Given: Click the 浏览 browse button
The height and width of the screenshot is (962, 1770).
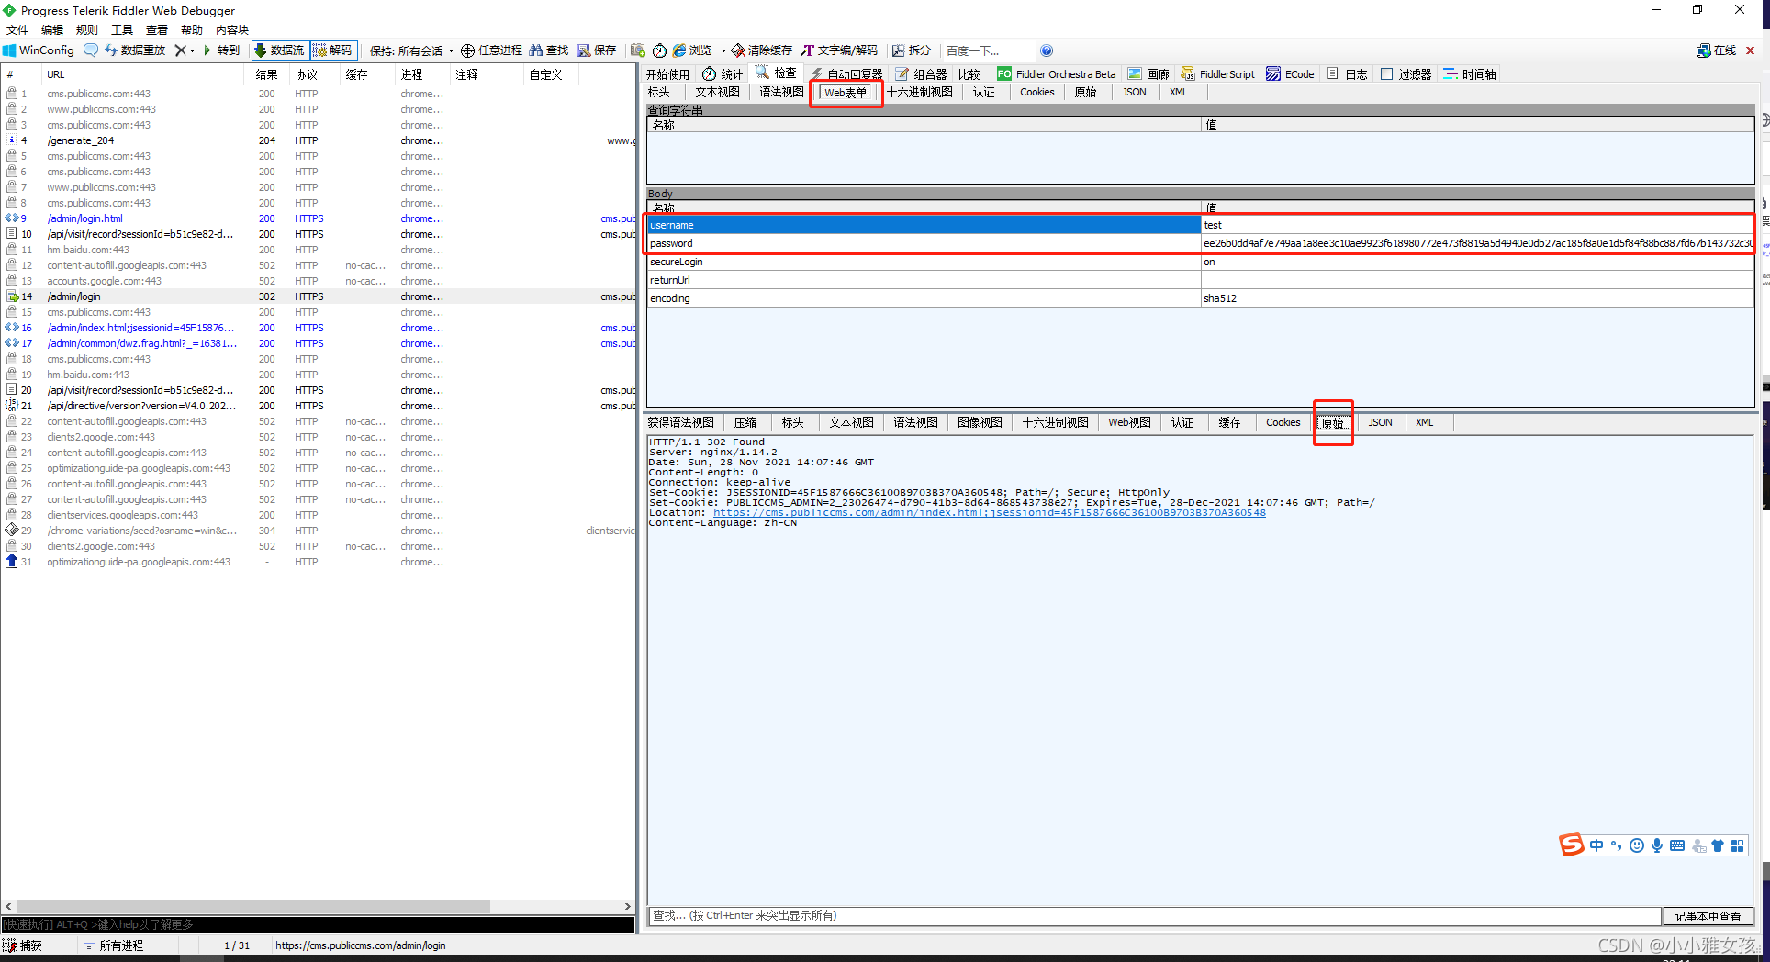Looking at the screenshot, I should (692, 50).
